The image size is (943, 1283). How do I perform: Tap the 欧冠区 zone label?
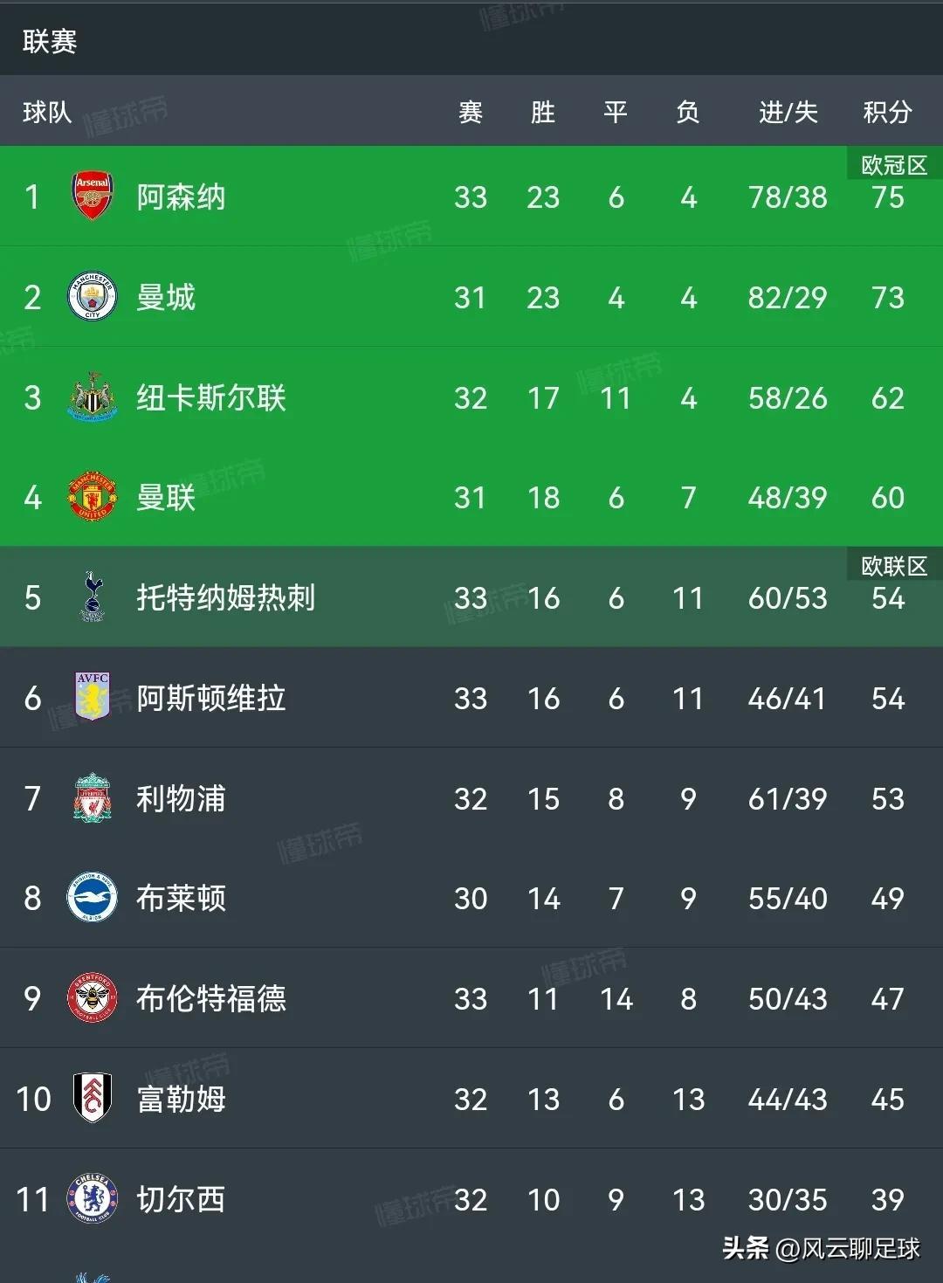pos(894,165)
